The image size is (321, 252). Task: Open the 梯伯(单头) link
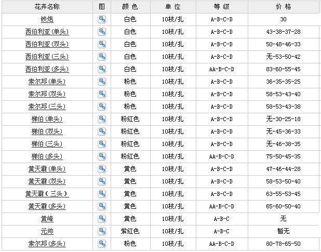tap(47, 119)
